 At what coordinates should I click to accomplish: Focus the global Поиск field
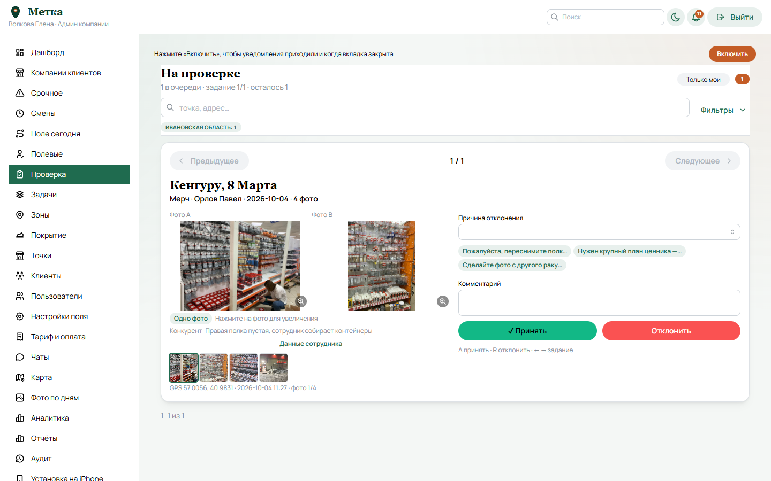click(x=606, y=17)
